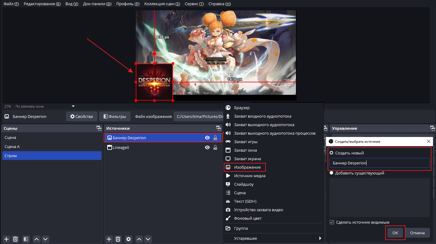This screenshot has width=436, height=244.
Task: Click the gamepad icon for Захват игры
Action: [228, 142]
